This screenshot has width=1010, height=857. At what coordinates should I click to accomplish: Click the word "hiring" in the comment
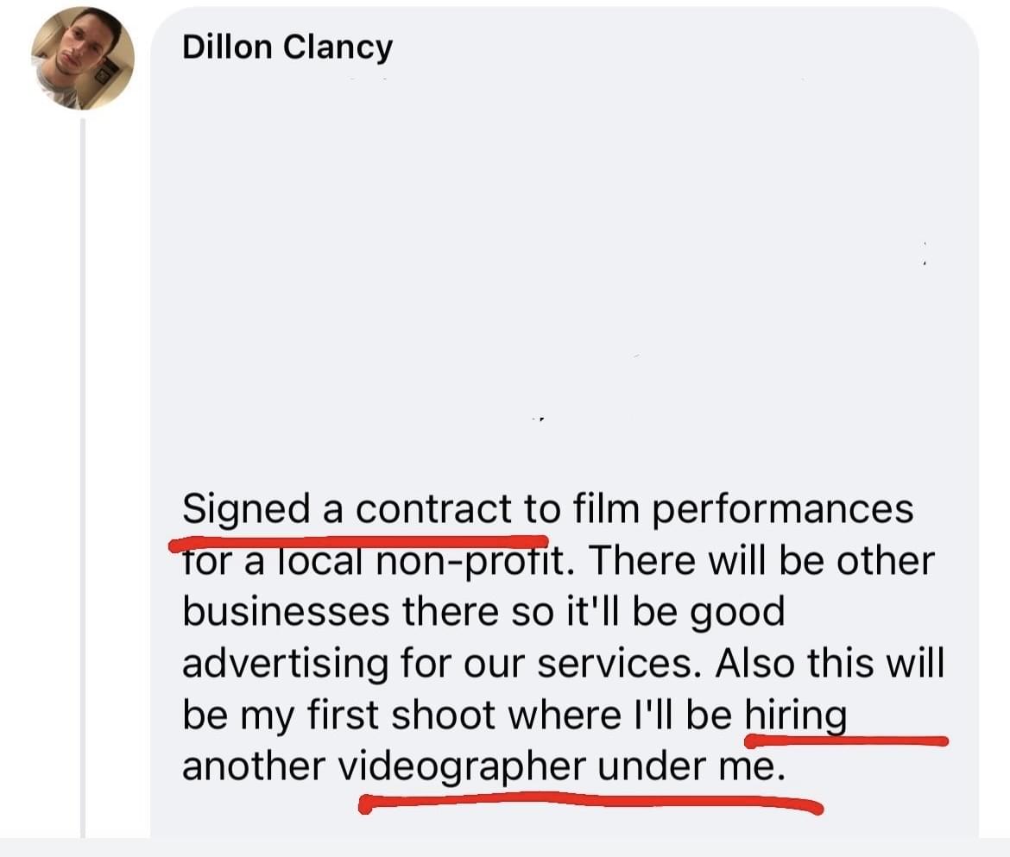(796, 715)
